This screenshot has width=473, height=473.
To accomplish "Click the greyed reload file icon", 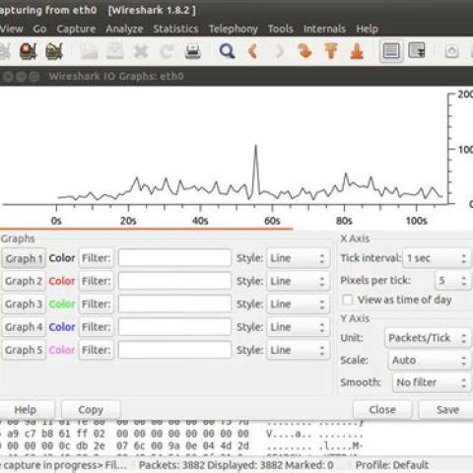I will (x=167, y=51).
